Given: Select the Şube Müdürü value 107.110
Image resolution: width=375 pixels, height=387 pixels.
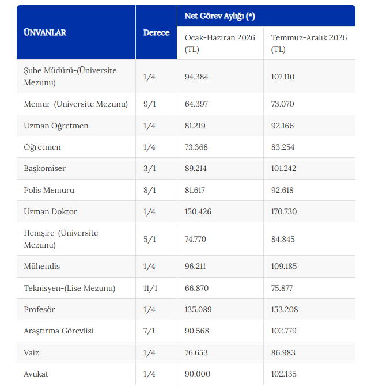Looking at the screenshot, I should [x=283, y=77].
